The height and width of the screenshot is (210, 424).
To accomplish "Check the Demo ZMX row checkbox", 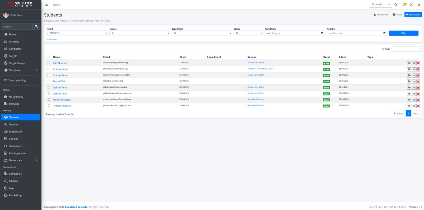I will (49, 81).
